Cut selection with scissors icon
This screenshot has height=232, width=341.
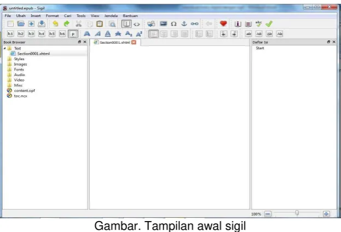tap(78, 24)
